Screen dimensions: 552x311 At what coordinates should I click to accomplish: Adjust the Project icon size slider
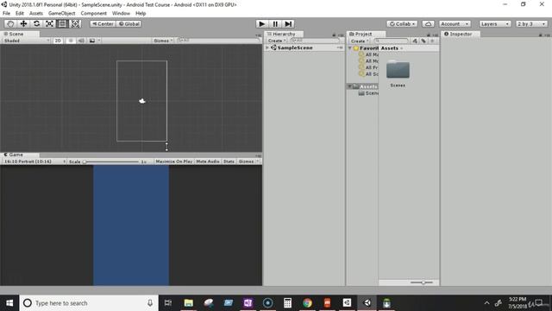point(422,282)
